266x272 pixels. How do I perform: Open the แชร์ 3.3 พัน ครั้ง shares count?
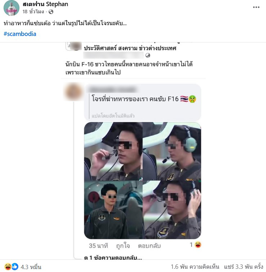tap(244, 267)
